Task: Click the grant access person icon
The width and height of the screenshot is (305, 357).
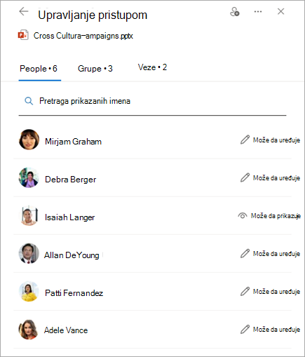Action: pos(235,11)
